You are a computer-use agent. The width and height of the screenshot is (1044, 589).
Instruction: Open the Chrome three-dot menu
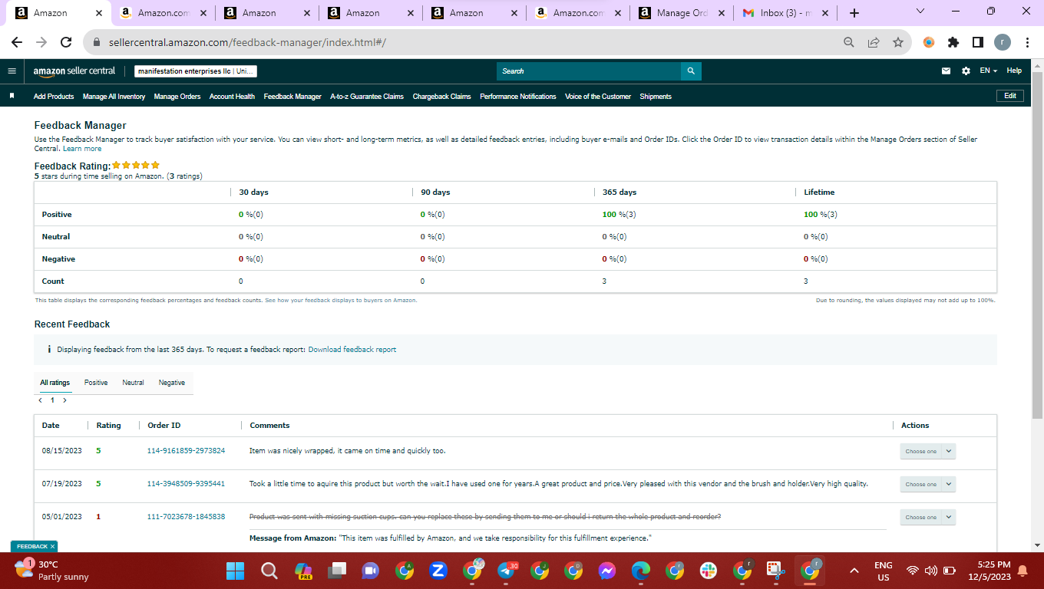[1026, 43]
